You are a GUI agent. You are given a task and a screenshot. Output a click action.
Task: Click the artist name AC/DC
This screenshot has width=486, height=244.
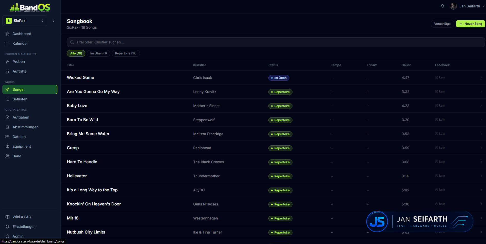(x=199, y=190)
